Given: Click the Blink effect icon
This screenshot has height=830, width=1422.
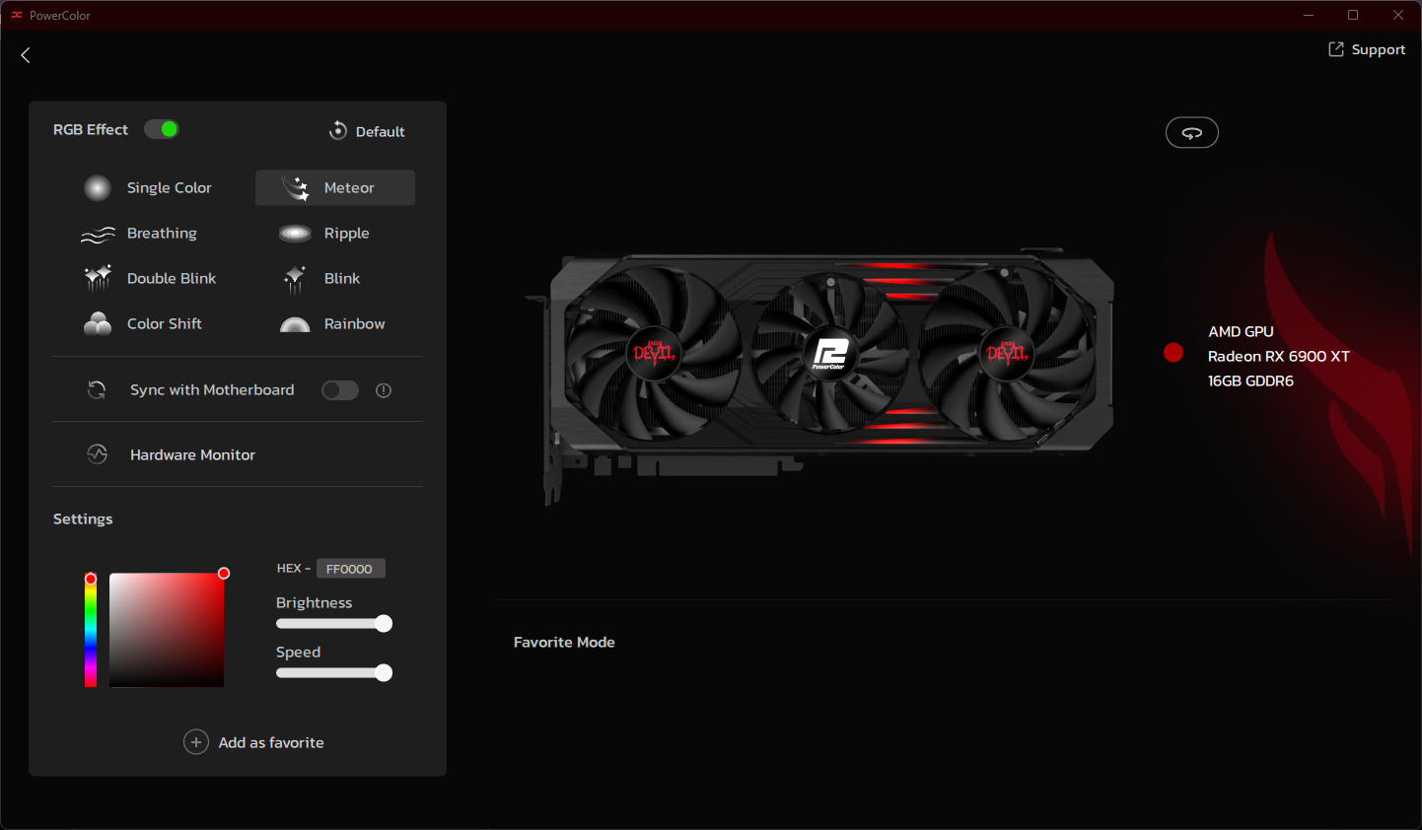Looking at the screenshot, I should 295,279.
